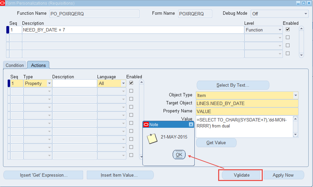
Task: Toggle Enabled checkbox in fifth action row
Action: point(131,115)
